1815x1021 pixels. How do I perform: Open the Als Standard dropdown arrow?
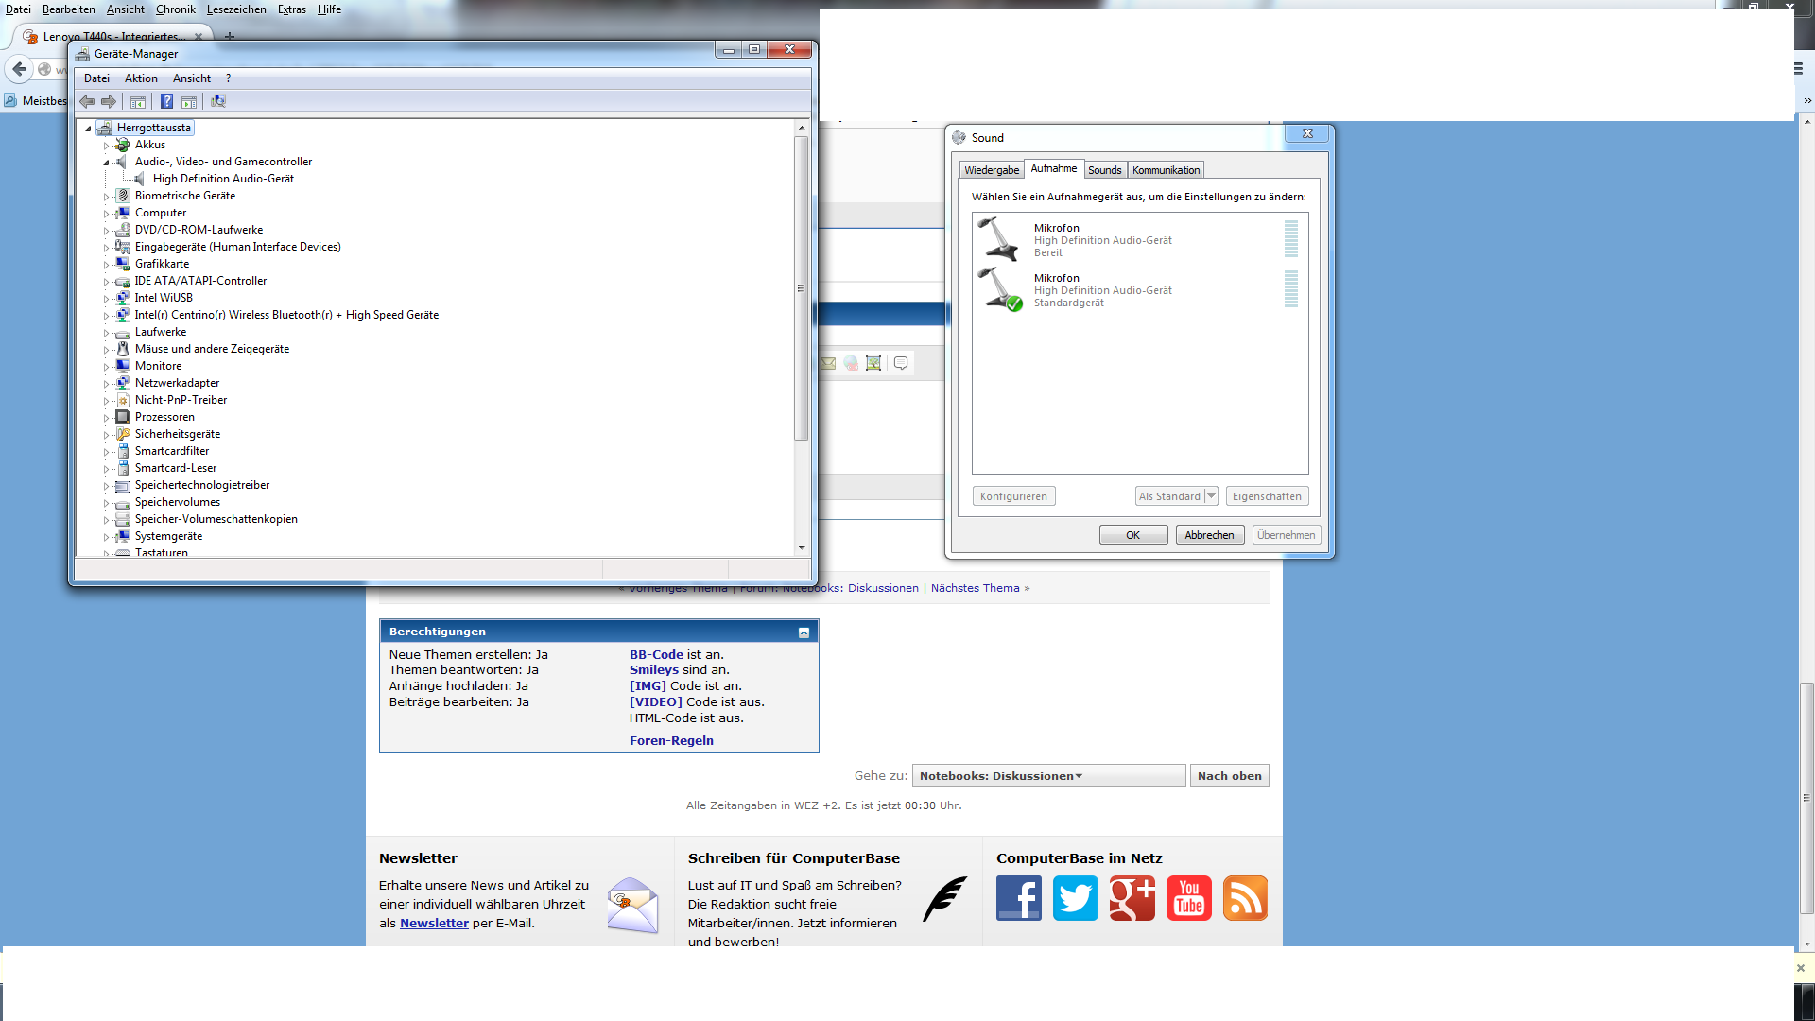1211,496
